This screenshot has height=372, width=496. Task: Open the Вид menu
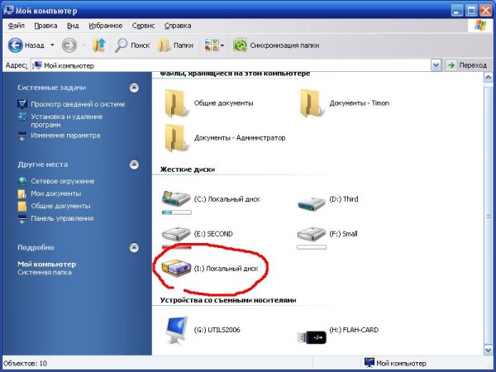point(73,26)
